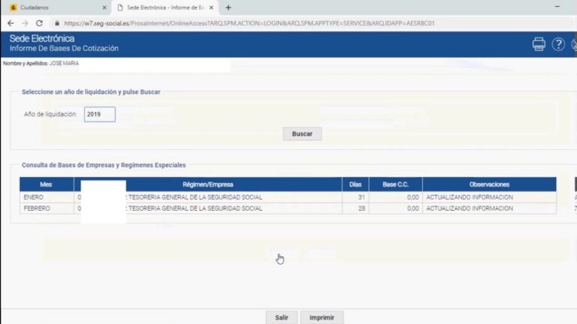
Task: Click the Salir button
Action: (282, 317)
